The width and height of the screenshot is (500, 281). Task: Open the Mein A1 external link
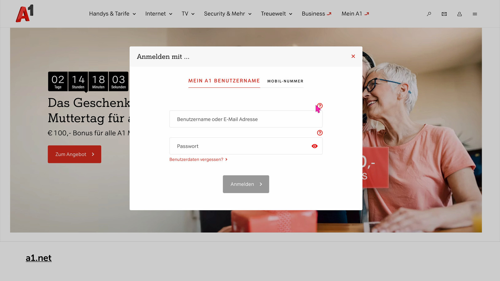tap(355, 14)
